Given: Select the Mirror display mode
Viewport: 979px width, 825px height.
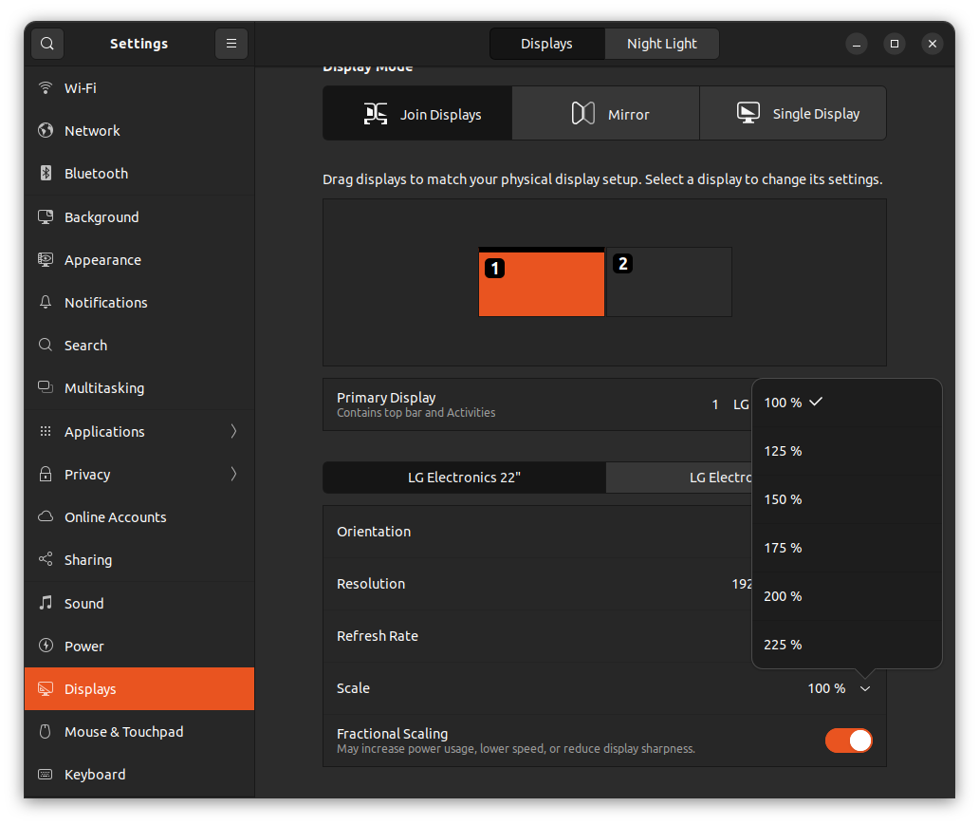Looking at the screenshot, I should [605, 112].
